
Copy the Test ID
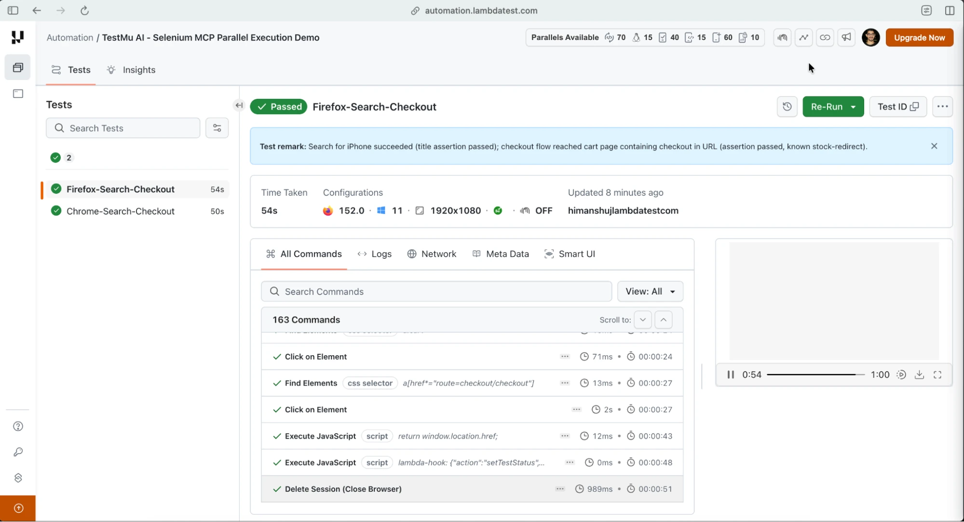coord(898,107)
